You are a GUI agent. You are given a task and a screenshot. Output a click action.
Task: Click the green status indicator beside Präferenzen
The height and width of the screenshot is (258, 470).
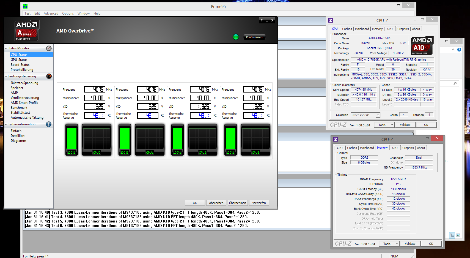[236, 37]
